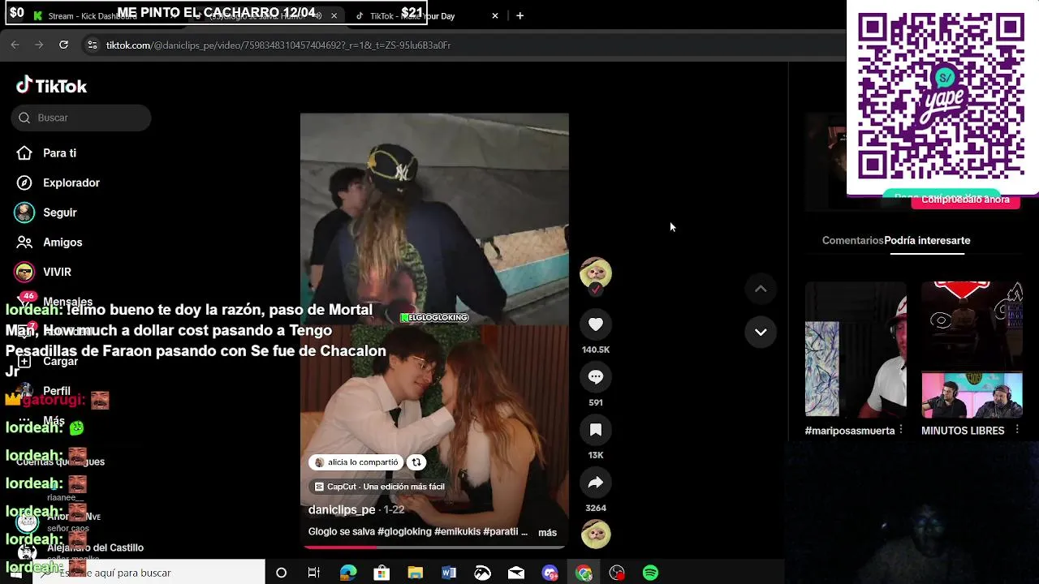Open Spotify from the taskbar
1039x584 pixels.
(x=650, y=573)
